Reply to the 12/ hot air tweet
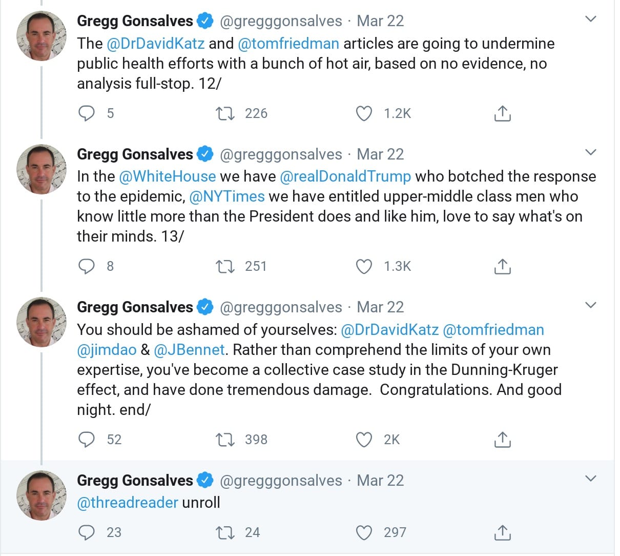This screenshot has height=556, width=620. point(87,113)
